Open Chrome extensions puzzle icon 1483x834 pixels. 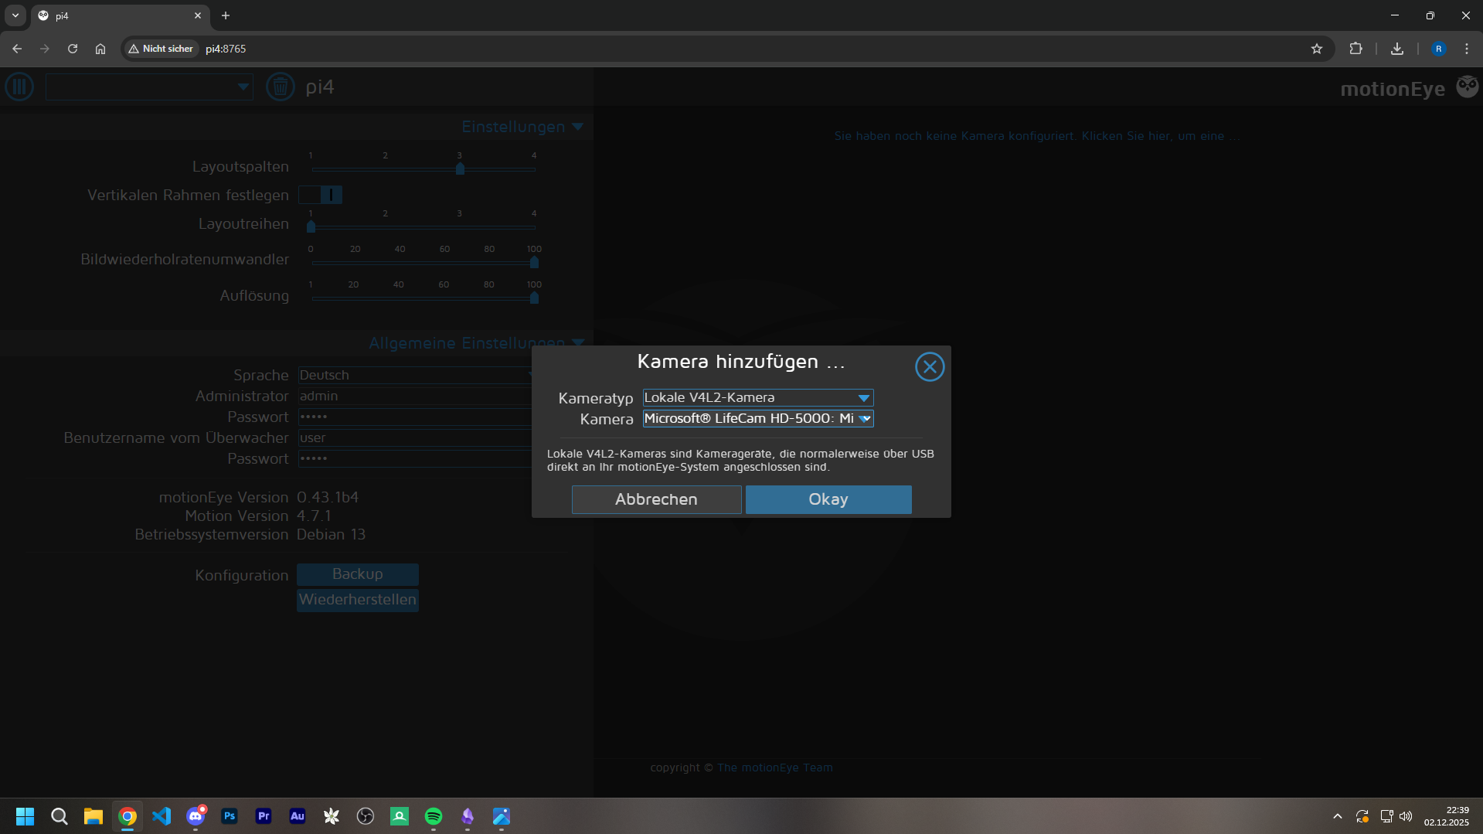(1355, 49)
